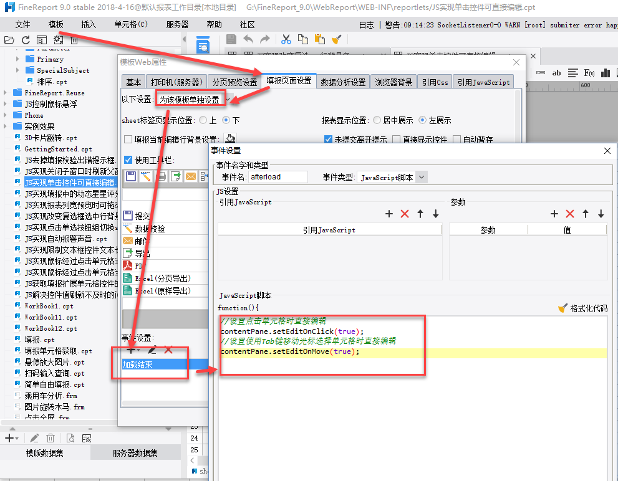Viewport: 618px width, 481px height.
Task: Open the 模板 menu
Action: click(56, 24)
